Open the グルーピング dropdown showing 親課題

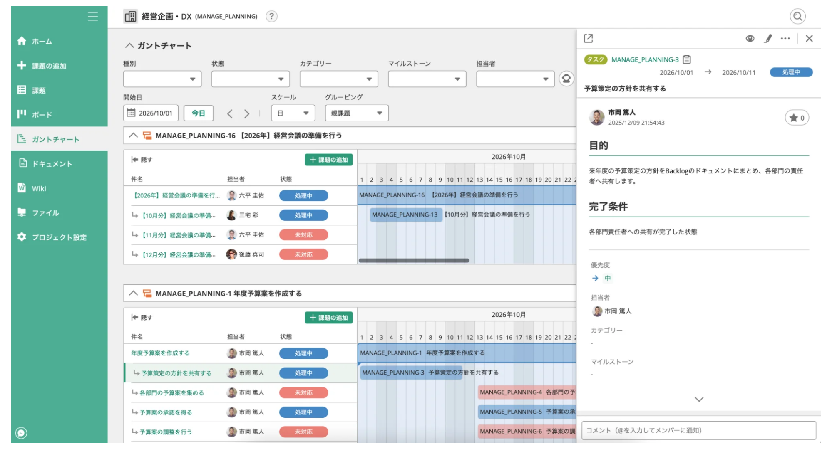click(357, 113)
